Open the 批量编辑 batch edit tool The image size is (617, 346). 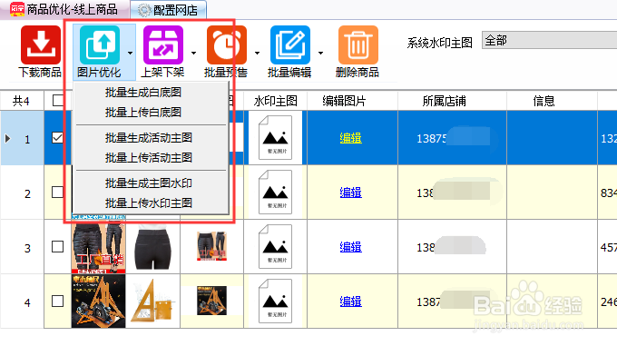[x=289, y=51]
